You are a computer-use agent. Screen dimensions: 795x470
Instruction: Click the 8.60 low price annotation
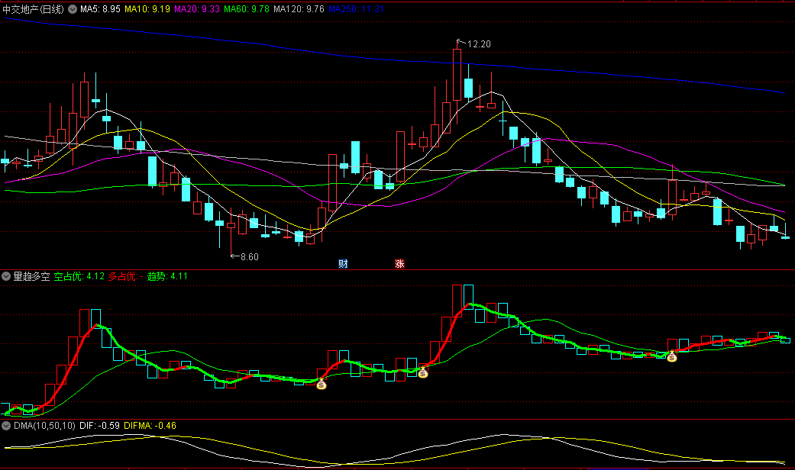[x=249, y=257]
